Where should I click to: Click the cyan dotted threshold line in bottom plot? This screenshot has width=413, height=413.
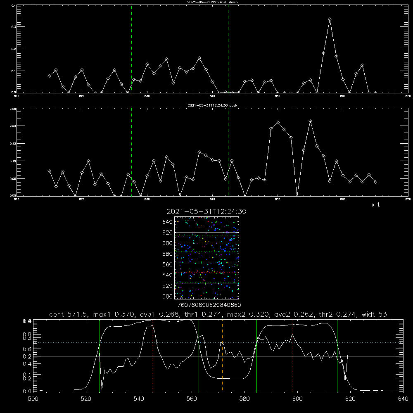click(x=218, y=343)
